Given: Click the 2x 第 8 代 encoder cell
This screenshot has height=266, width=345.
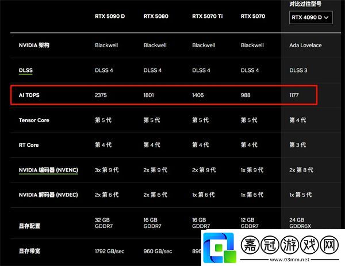Looking at the screenshot, I should pyautogui.click(x=301, y=170).
